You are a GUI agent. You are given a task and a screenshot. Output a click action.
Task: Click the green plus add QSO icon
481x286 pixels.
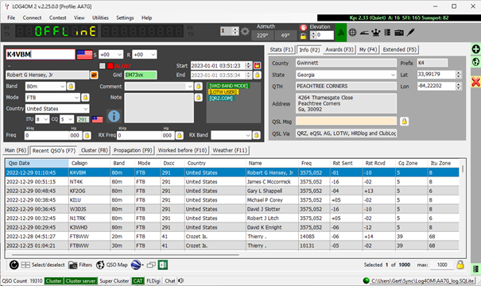tap(475, 49)
